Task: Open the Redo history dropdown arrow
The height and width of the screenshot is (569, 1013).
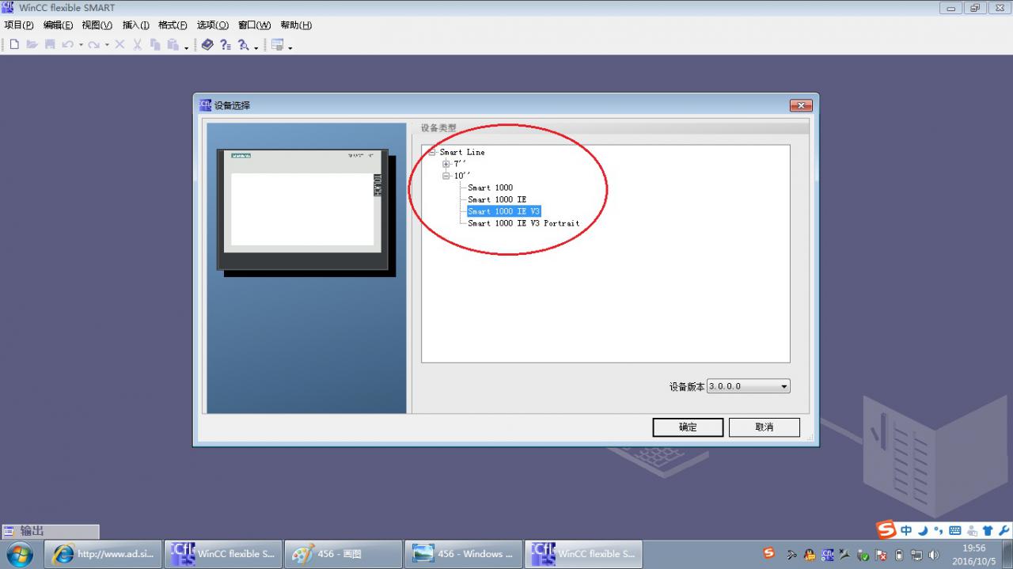Action: pos(107,44)
